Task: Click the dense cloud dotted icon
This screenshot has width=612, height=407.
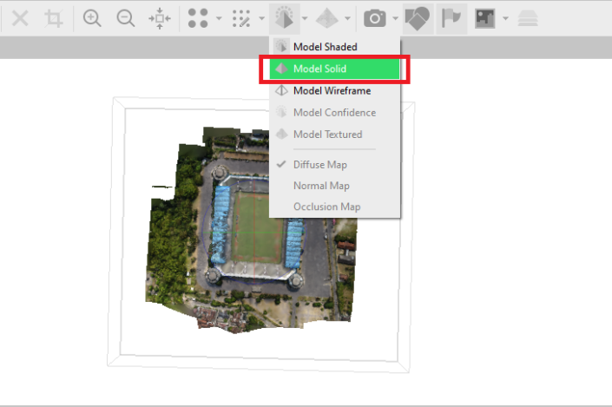Action: click(241, 18)
